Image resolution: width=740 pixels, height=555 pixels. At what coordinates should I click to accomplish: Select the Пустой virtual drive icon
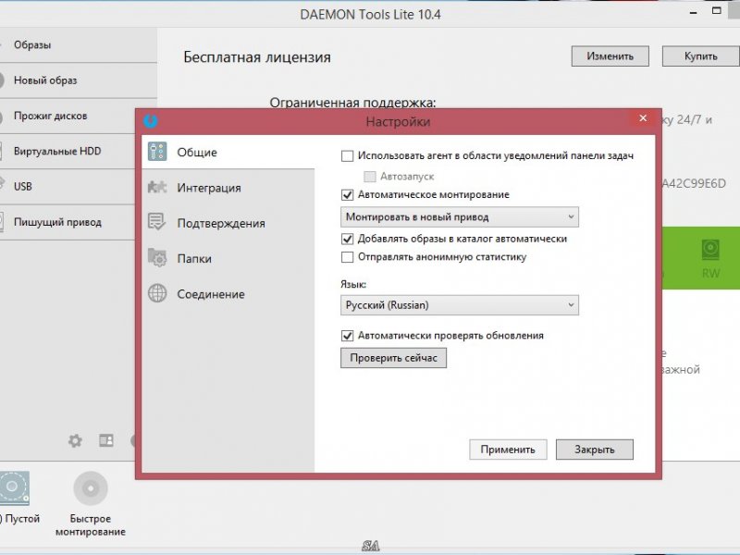[14, 487]
